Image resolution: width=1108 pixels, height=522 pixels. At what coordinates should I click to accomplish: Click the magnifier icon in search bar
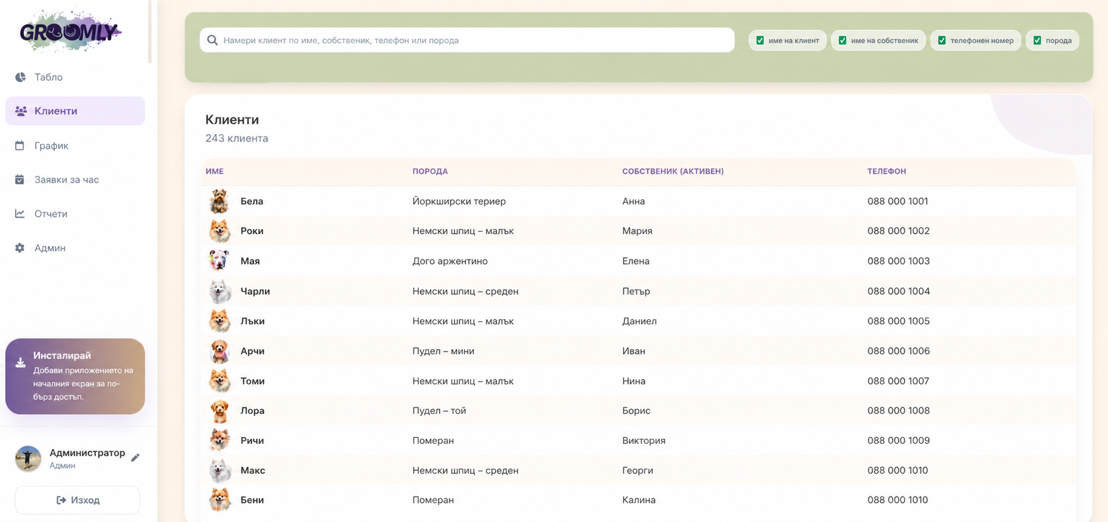212,40
